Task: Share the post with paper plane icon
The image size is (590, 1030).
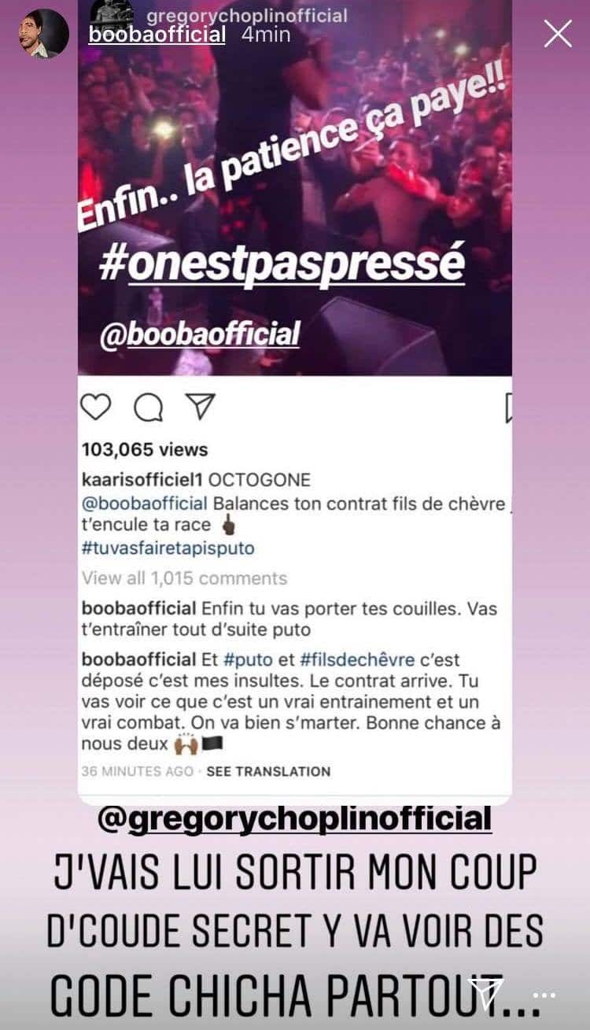Action: [199, 407]
